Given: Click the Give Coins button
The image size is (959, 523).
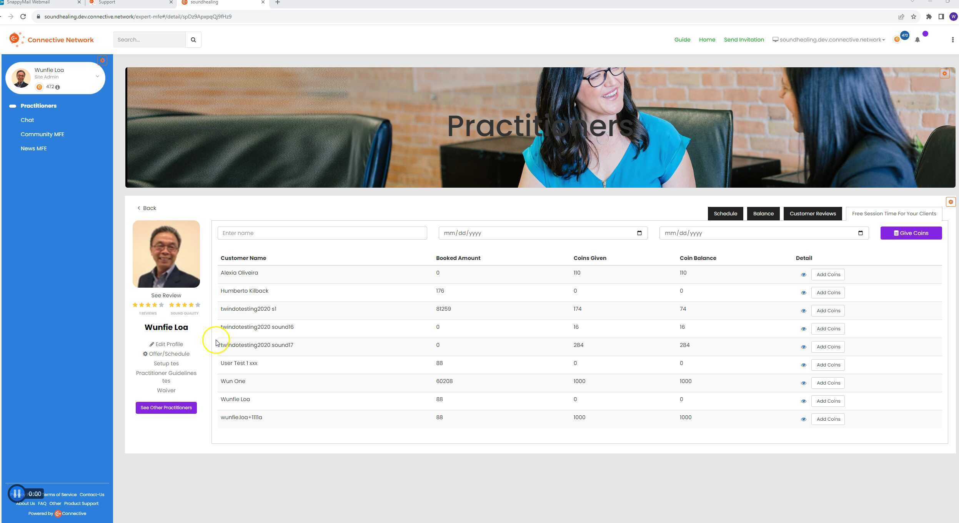Looking at the screenshot, I should (x=911, y=233).
